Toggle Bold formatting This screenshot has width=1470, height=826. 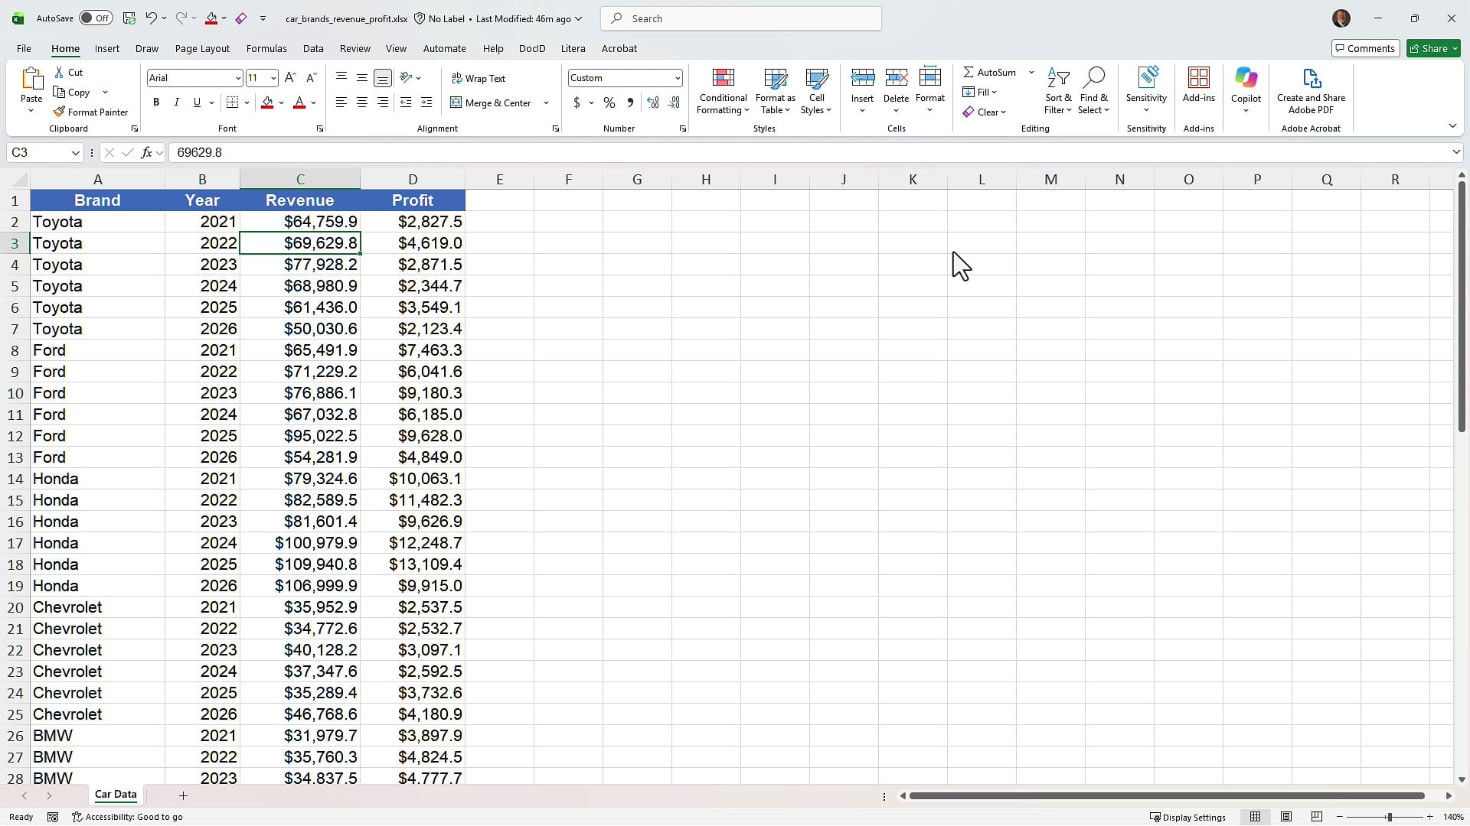pyautogui.click(x=156, y=102)
